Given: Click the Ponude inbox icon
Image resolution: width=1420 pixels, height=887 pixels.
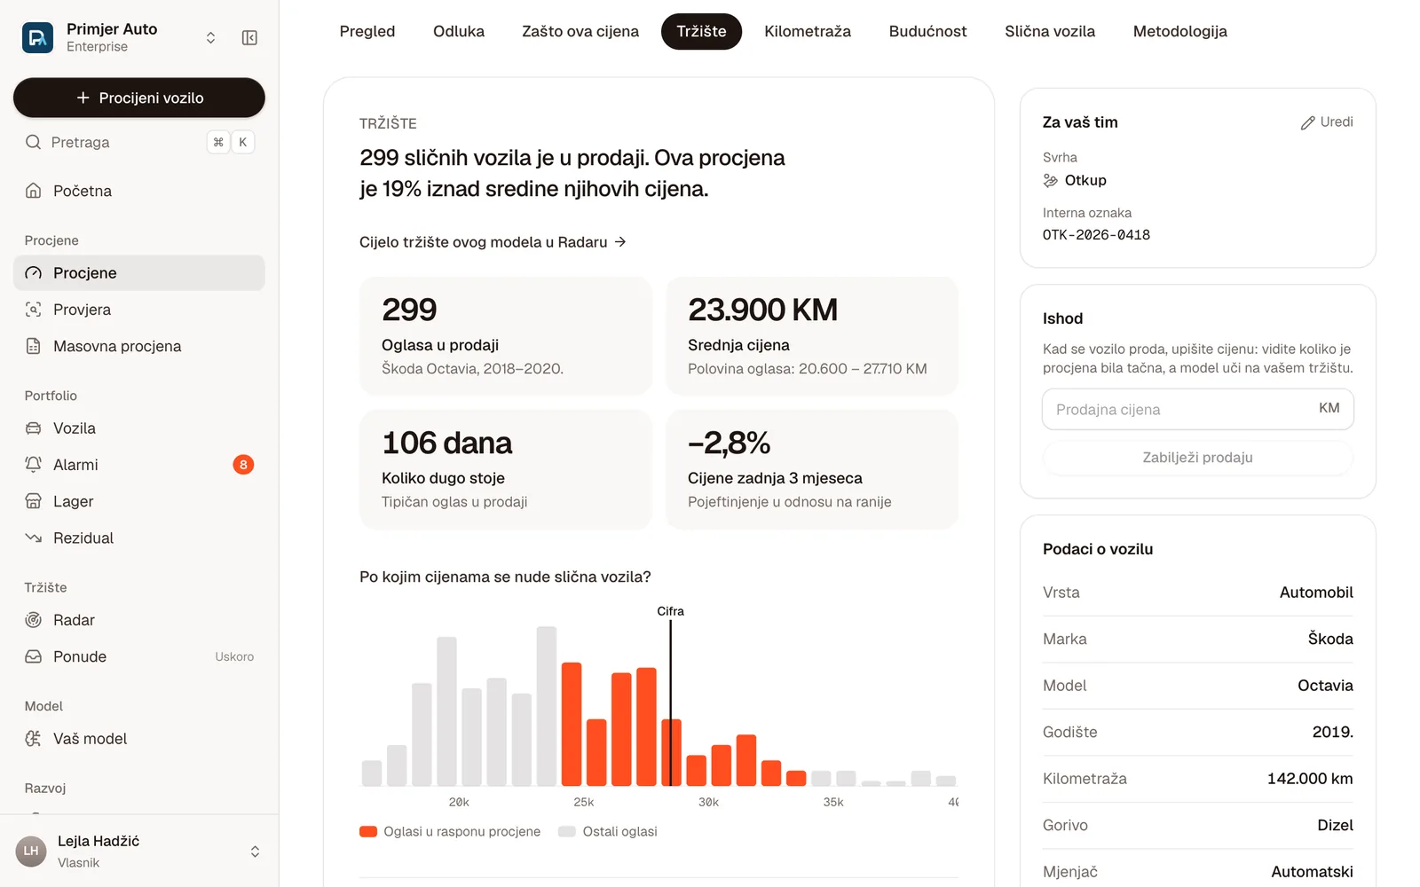Looking at the screenshot, I should (33, 656).
